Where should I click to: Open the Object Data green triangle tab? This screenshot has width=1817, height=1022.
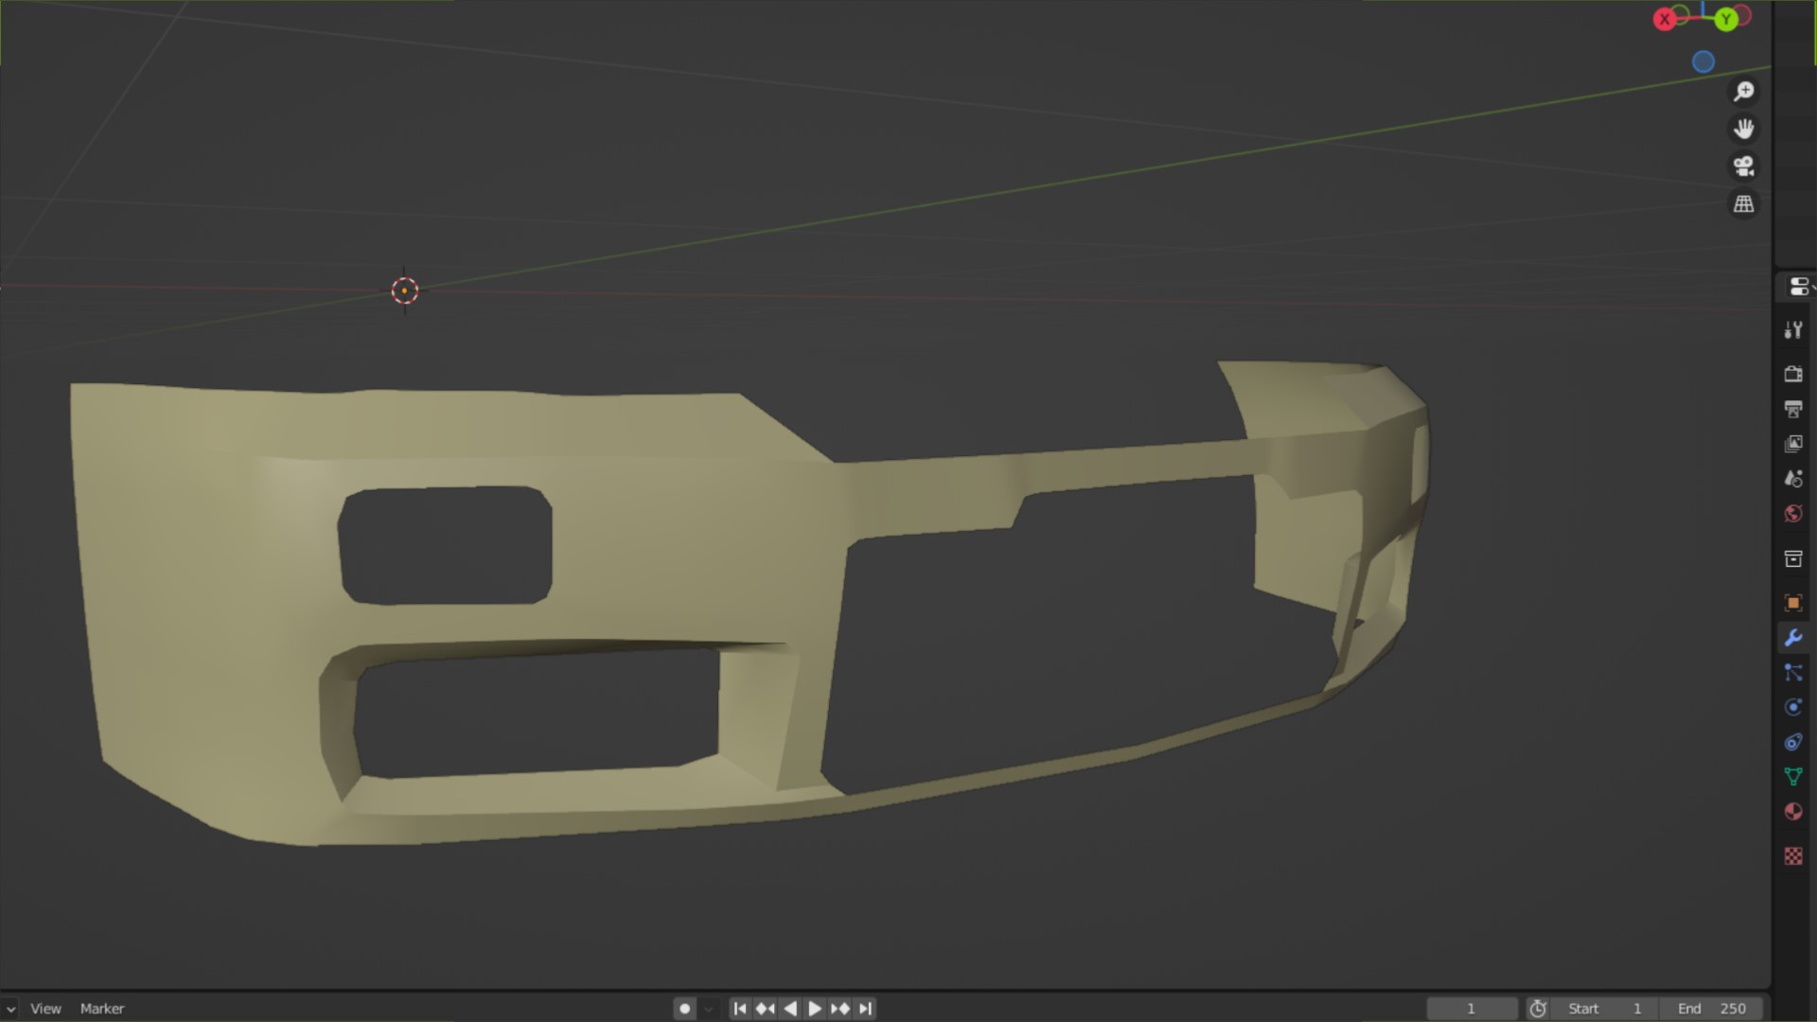pos(1792,777)
